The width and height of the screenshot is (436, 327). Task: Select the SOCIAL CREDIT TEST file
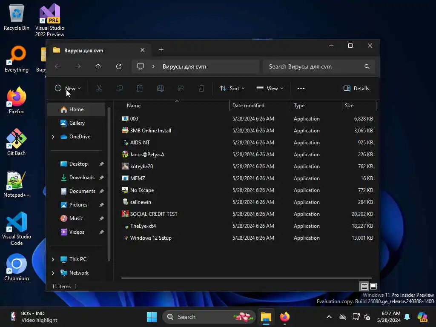tap(247, 214)
